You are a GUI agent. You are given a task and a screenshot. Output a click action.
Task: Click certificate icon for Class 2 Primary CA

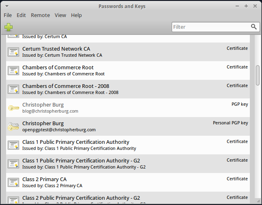13,182
